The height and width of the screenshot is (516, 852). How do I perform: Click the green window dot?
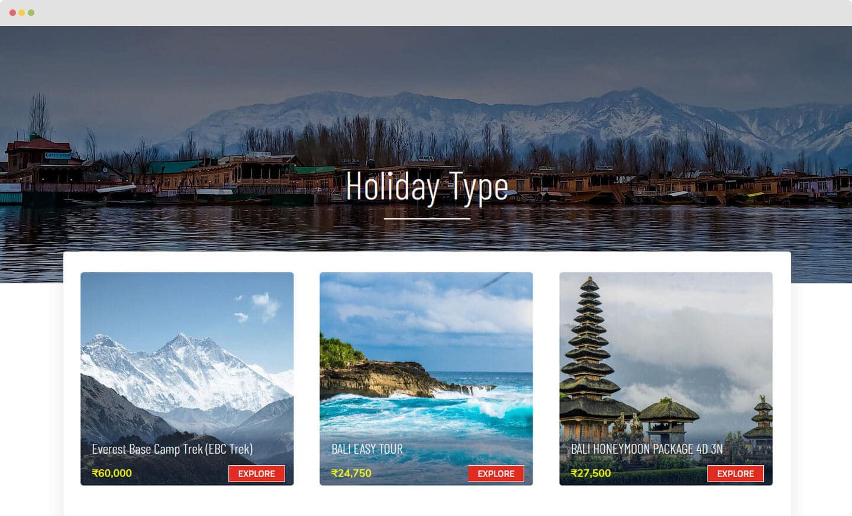[31, 12]
